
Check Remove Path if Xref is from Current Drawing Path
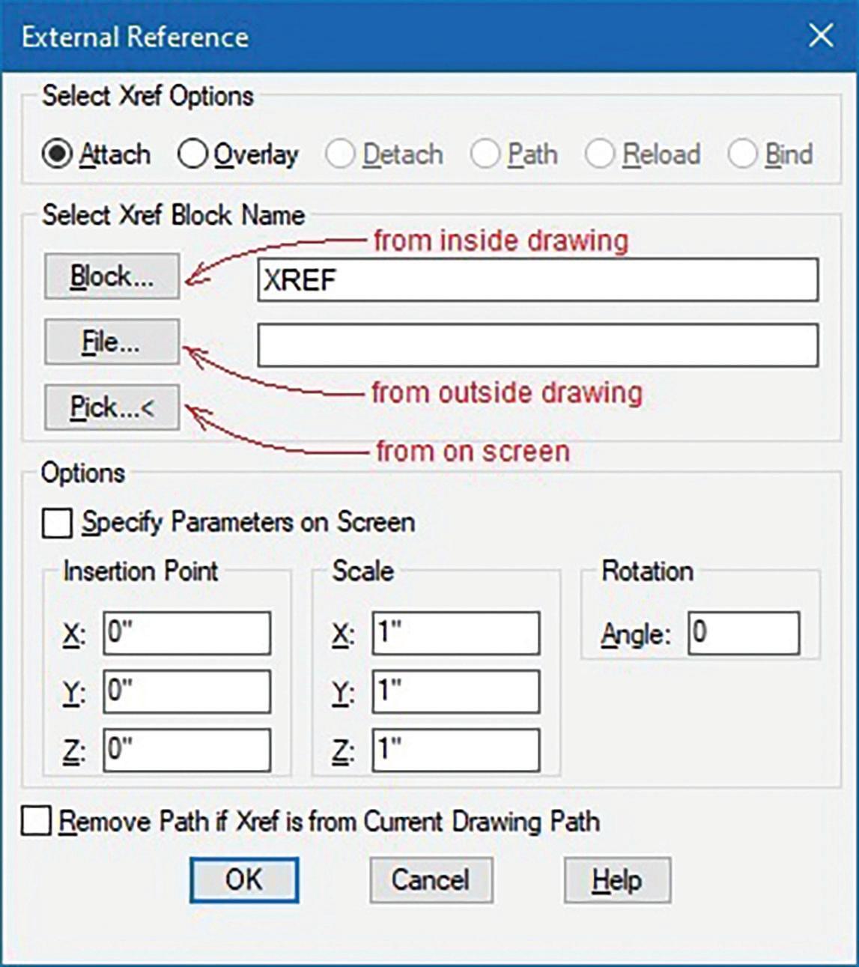coord(37,821)
